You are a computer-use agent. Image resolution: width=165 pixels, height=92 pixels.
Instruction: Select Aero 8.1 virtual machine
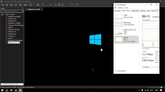point(11,38)
